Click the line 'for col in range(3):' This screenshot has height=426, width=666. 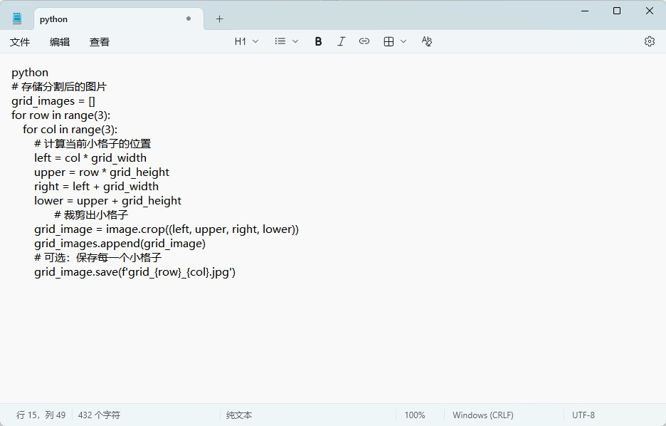(x=70, y=130)
